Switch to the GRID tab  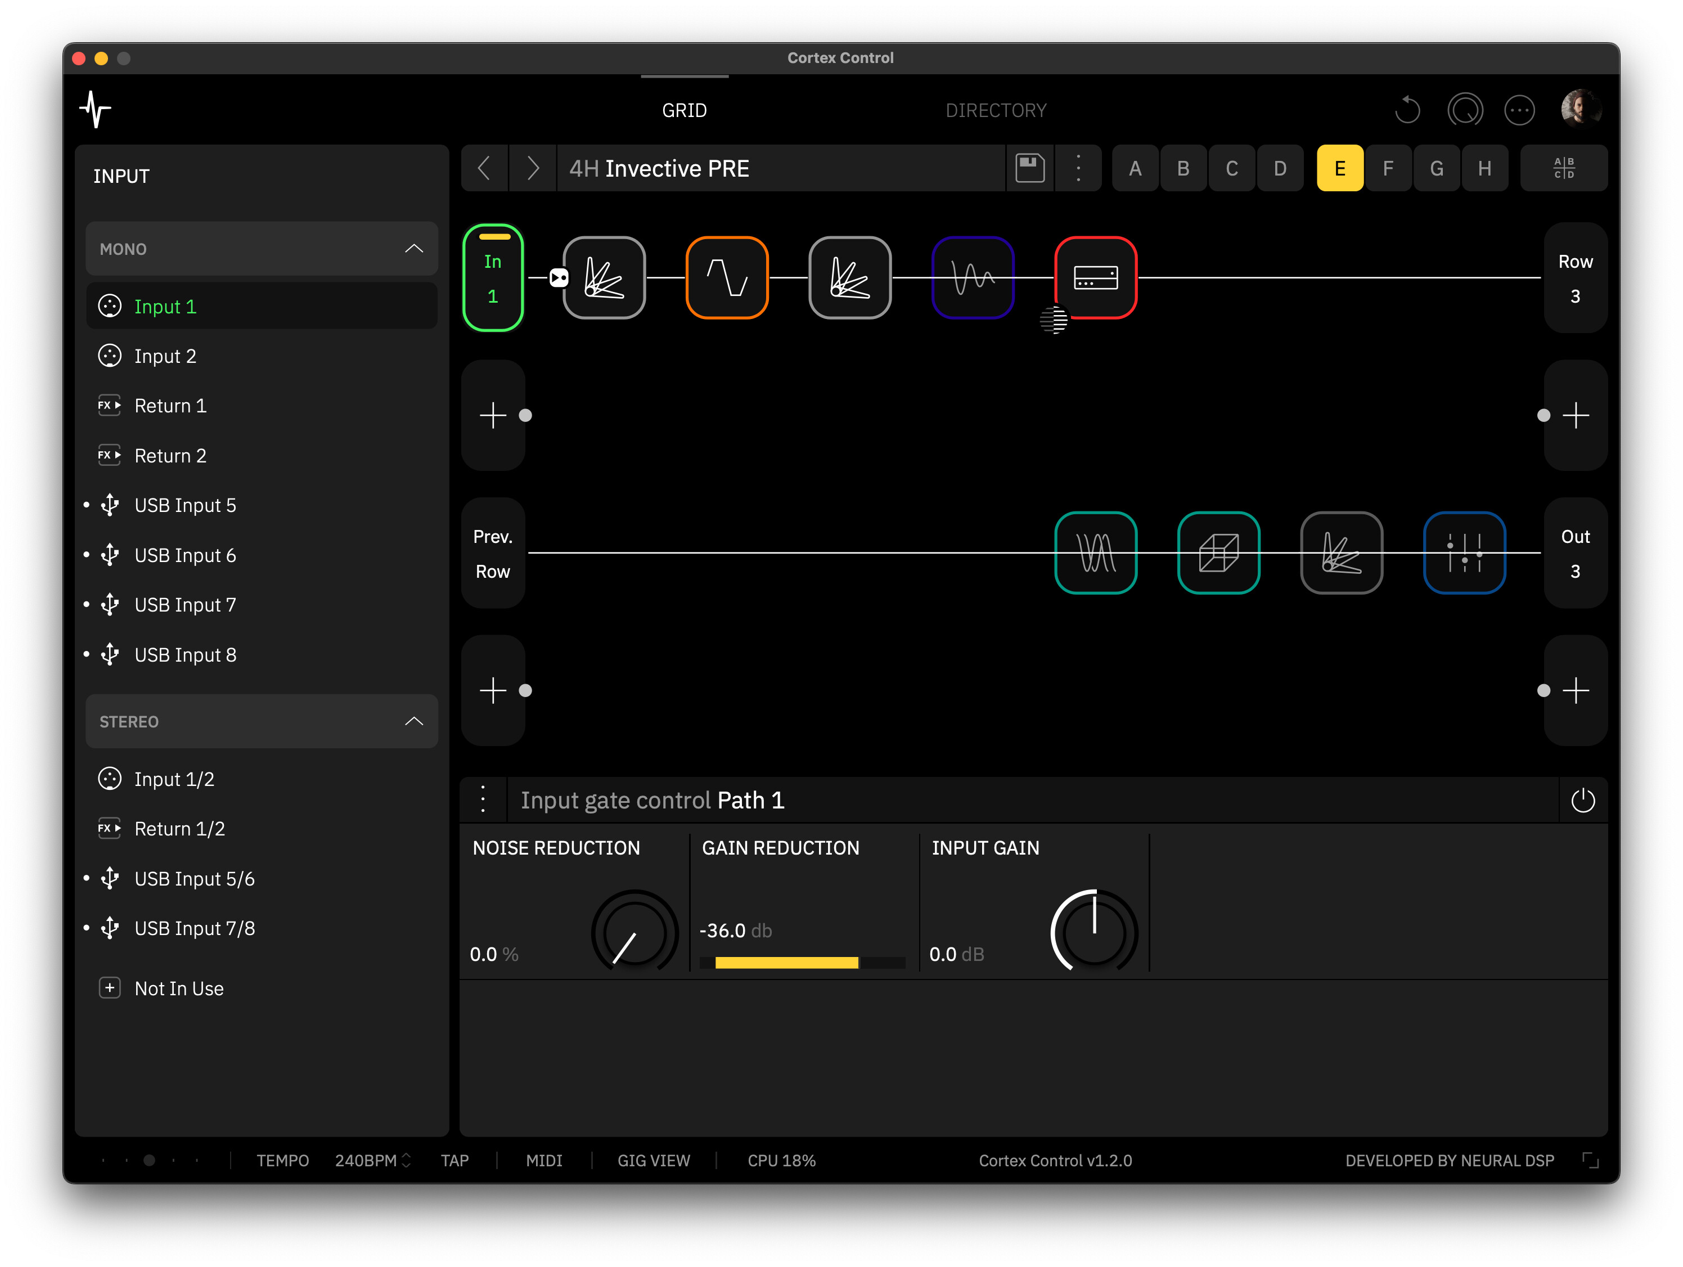(684, 110)
